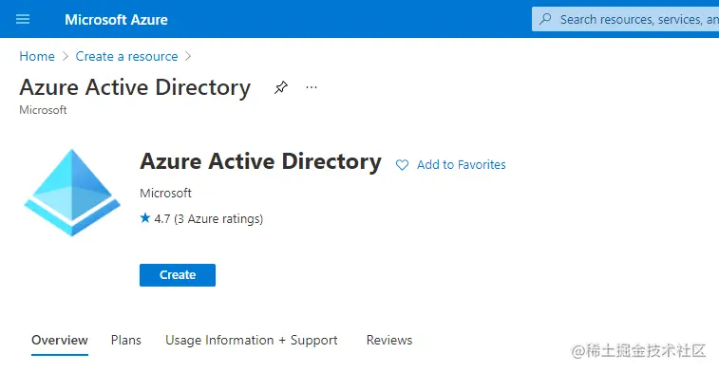This screenshot has height=372, width=719.
Task: Click the Microsoft subtitle under the page title
Action: coord(43,110)
